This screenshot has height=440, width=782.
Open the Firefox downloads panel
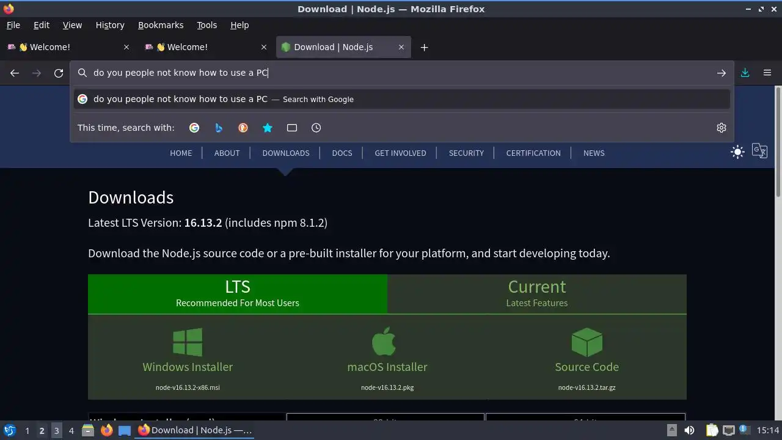click(745, 73)
